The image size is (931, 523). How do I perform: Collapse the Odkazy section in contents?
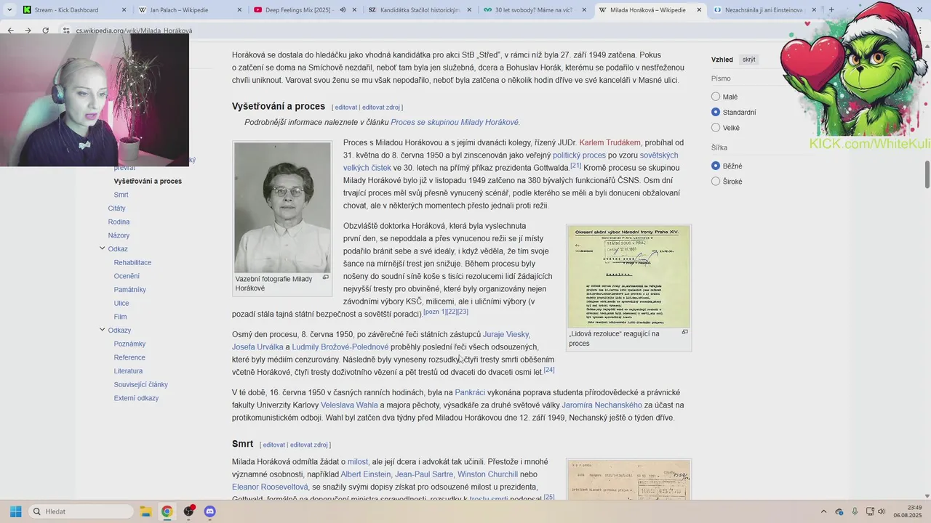(x=102, y=330)
